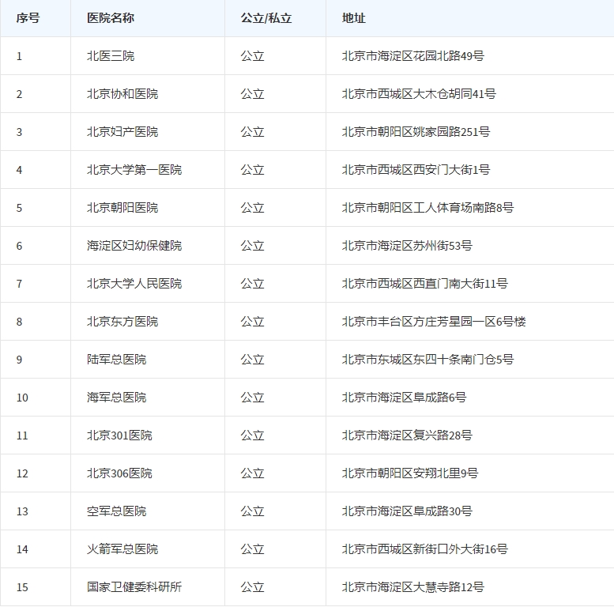The image size is (614, 607).
Task: Select hospital name 北京301医院
Action: (x=119, y=435)
